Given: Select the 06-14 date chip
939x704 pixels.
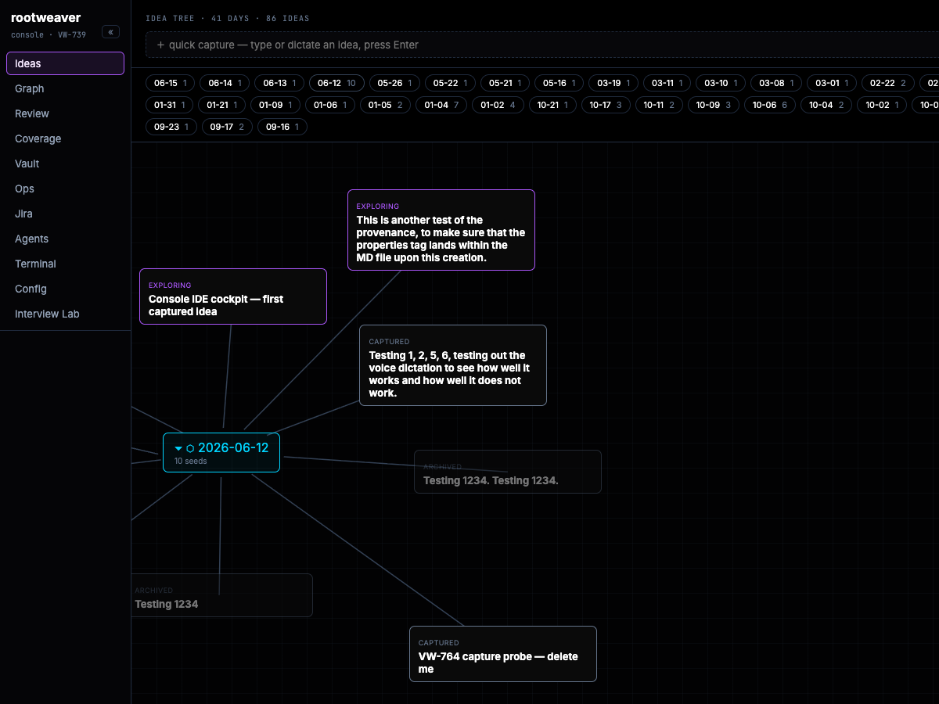Looking at the screenshot, I should click(x=225, y=83).
